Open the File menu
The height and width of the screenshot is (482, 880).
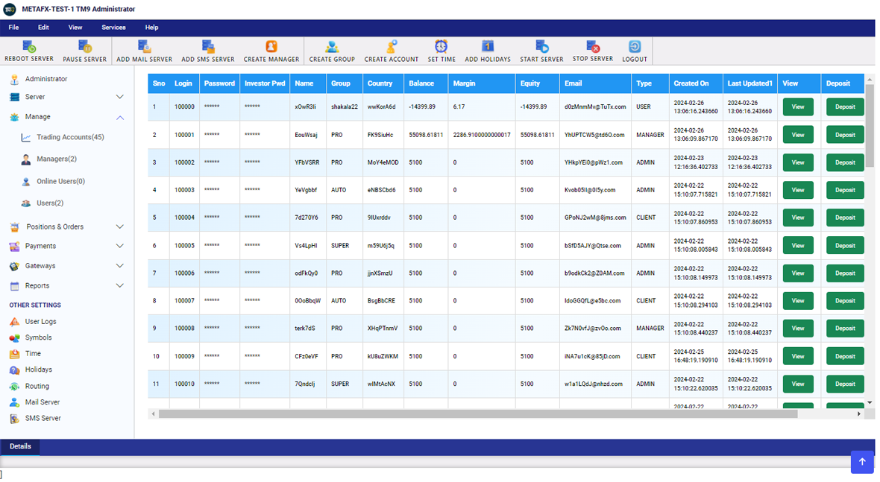point(13,28)
